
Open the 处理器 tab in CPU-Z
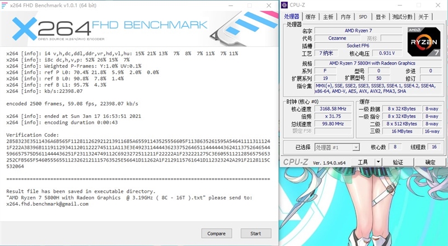[x=292, y=17]
